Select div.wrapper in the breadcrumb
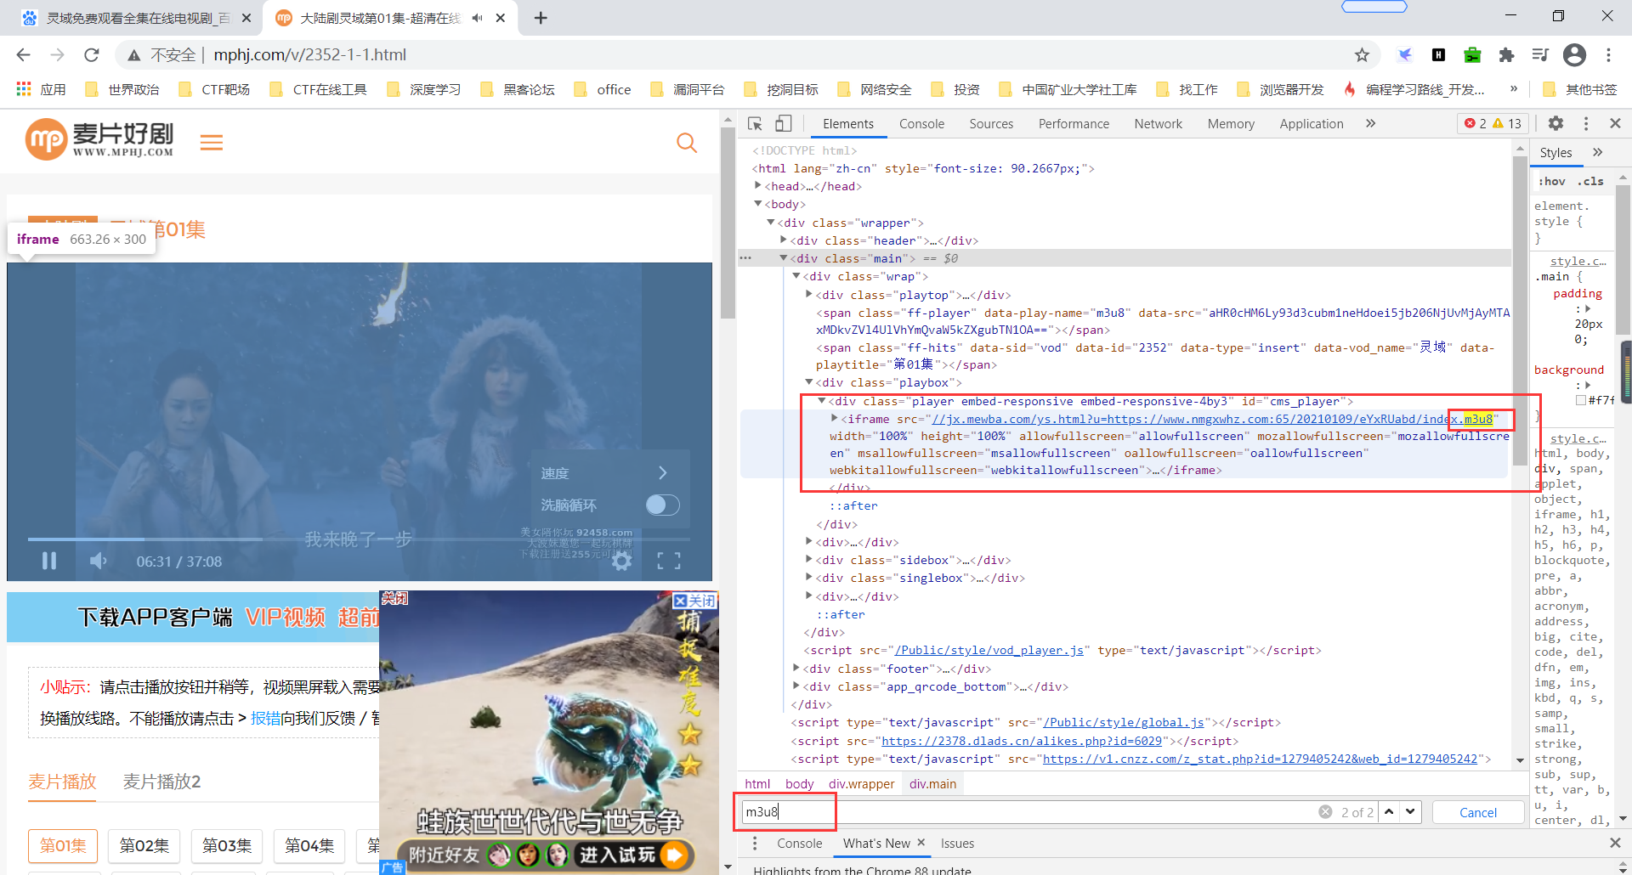Viewport: 1632px width, 875px height. pyautogui.click(x=861, y=784)
